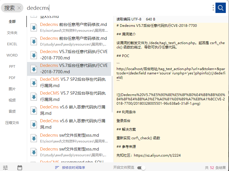Select 前台任意用户密码修改.md under D:\study path

pyautogui.click(x=69, y=41)
